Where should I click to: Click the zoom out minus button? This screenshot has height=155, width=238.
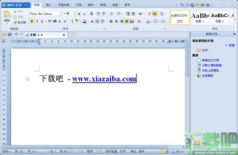(186, 151)
